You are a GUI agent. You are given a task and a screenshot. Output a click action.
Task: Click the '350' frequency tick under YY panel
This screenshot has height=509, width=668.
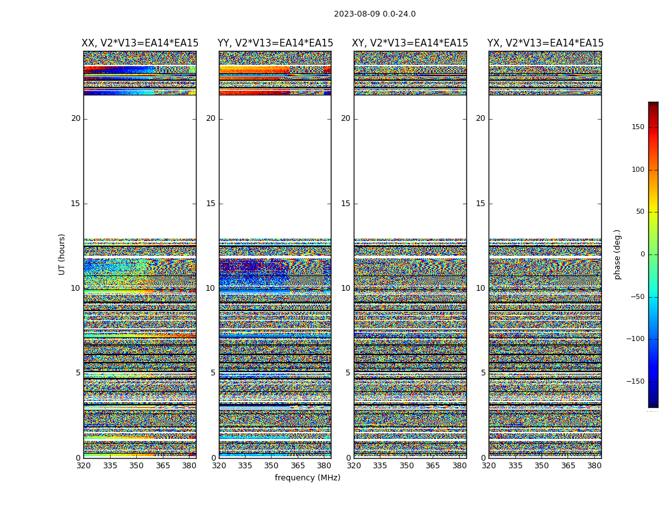(272, 466)
